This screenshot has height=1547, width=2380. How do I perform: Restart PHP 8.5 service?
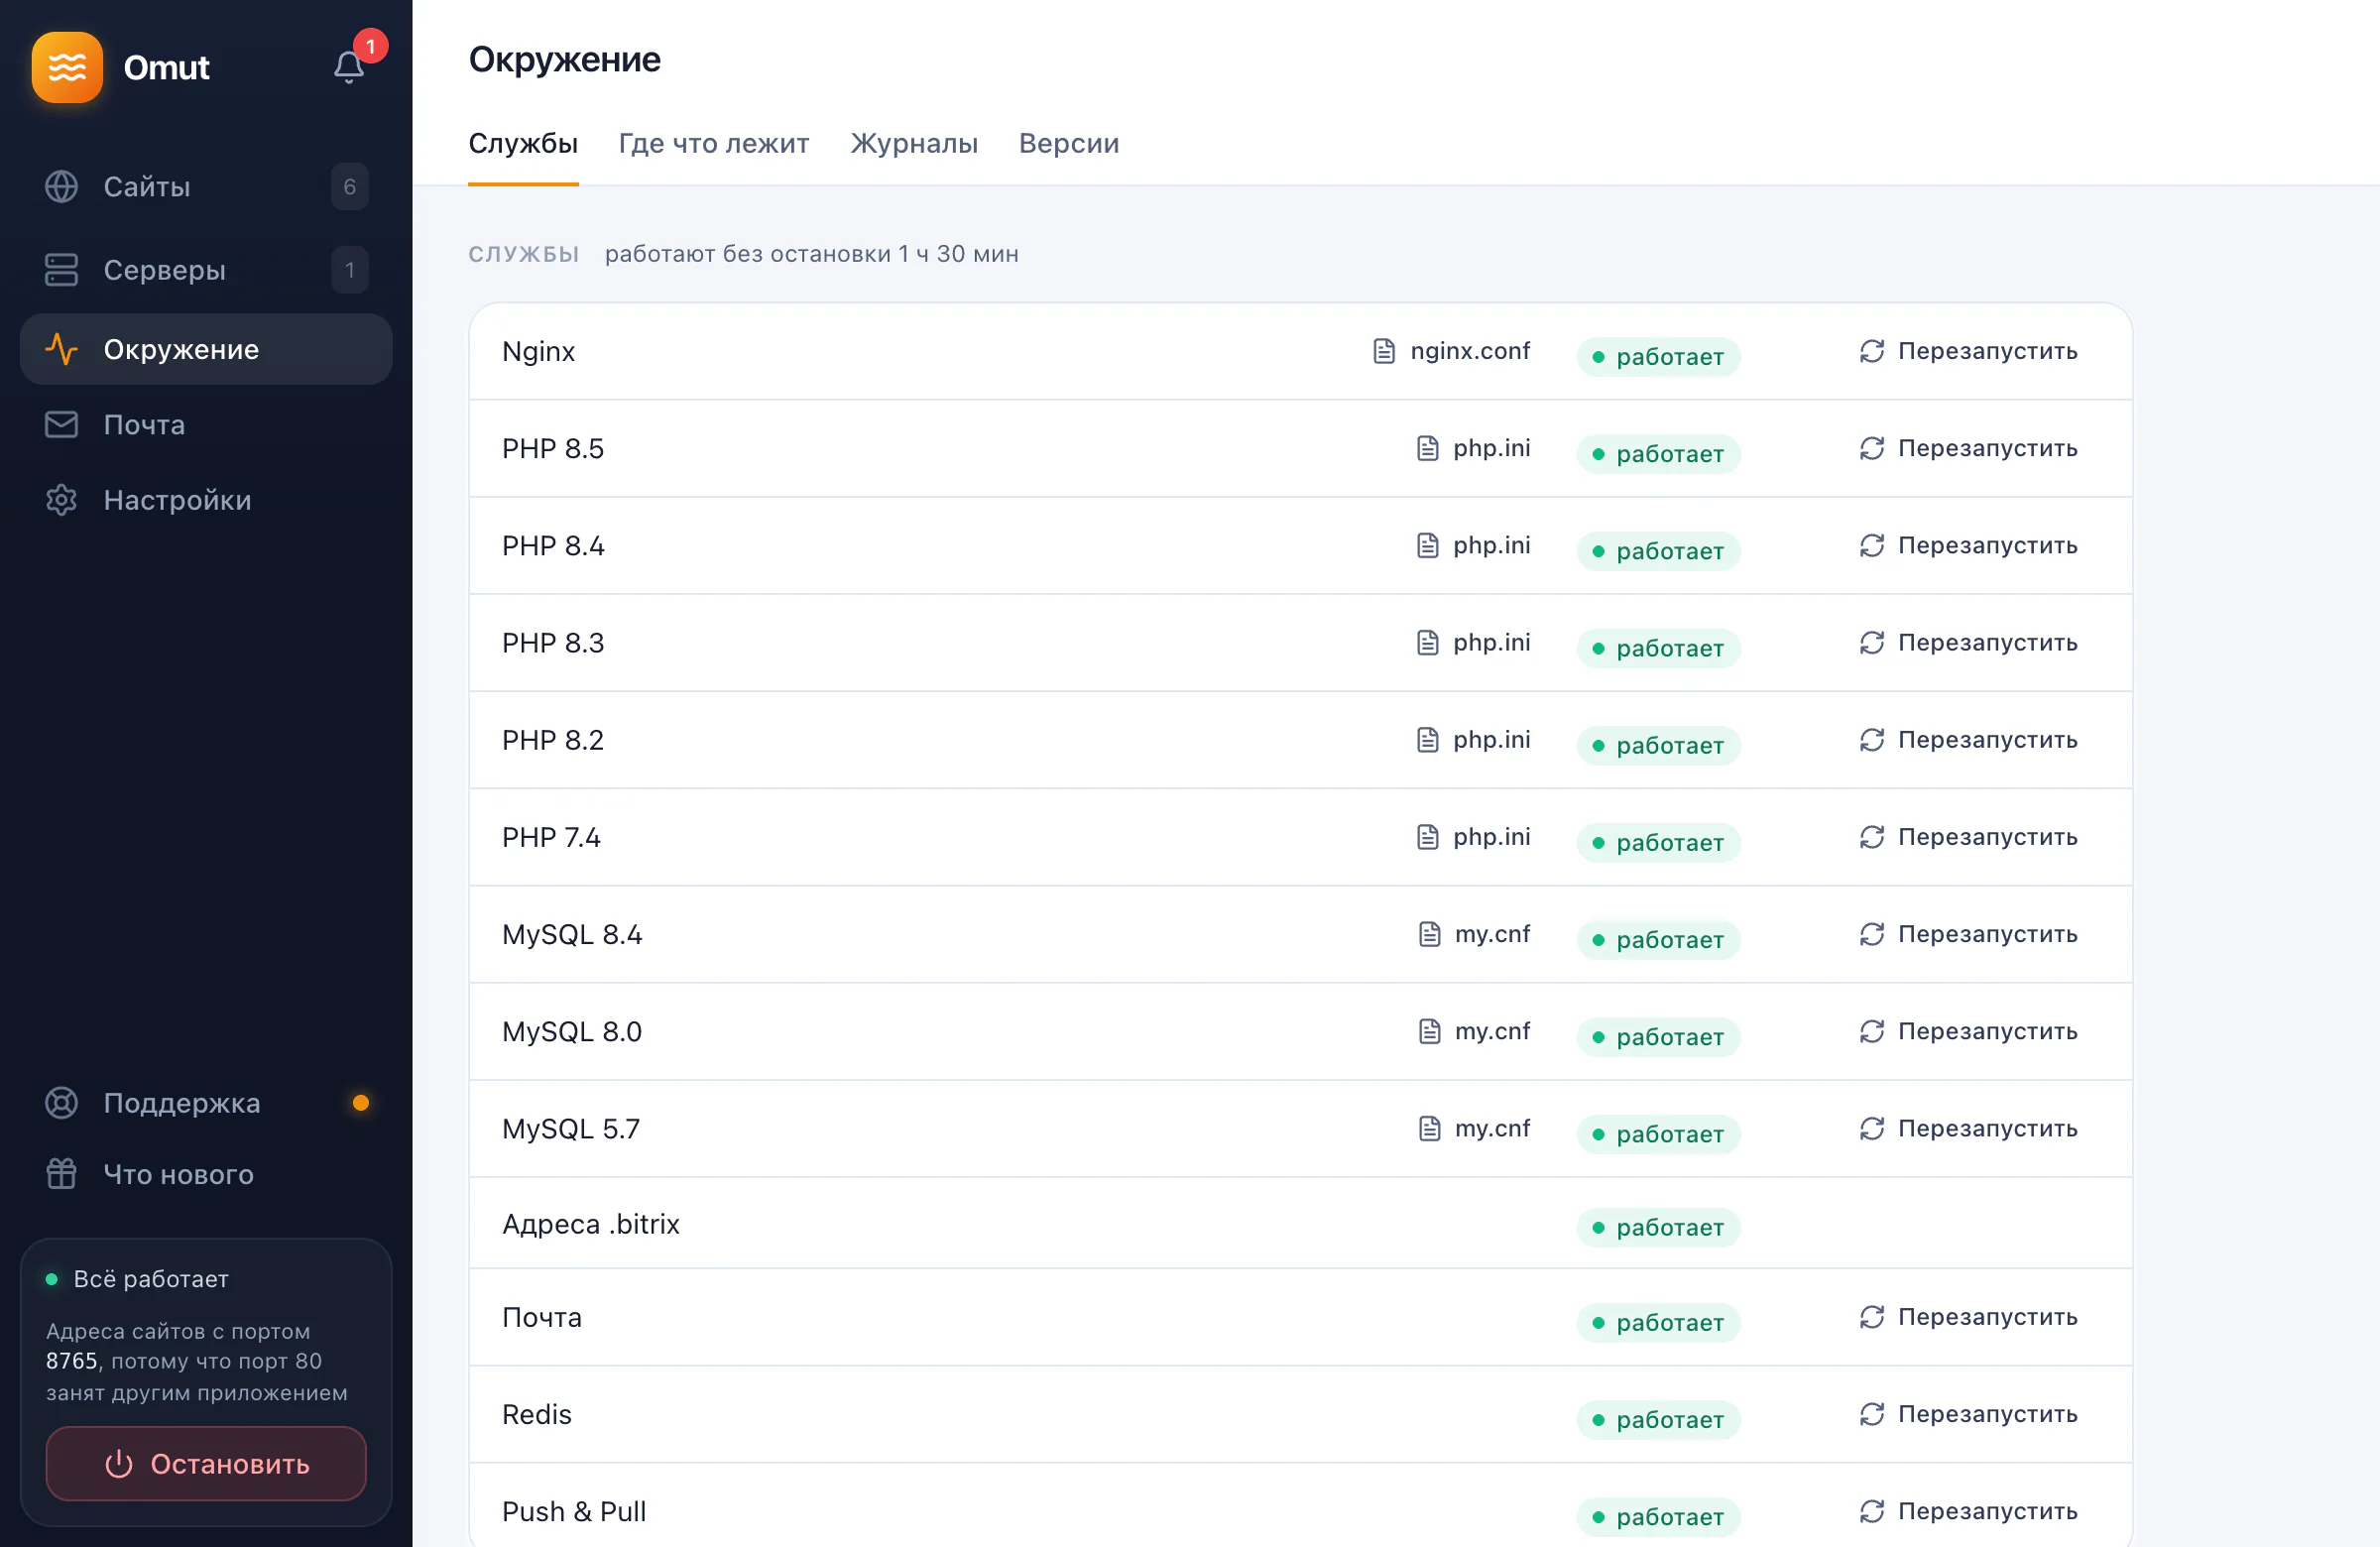[1968, 448]
